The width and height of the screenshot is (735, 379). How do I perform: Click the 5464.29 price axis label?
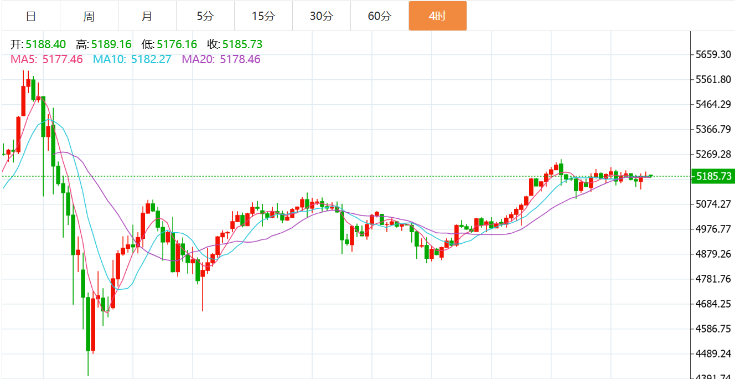[713, 104]
